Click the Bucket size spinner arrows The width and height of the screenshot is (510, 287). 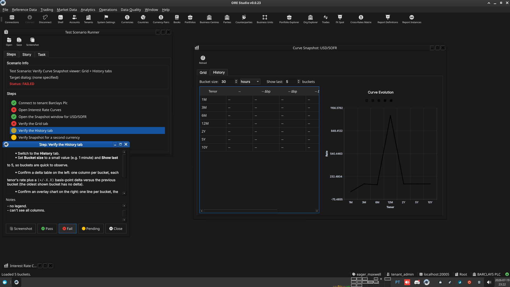point(236,82)
